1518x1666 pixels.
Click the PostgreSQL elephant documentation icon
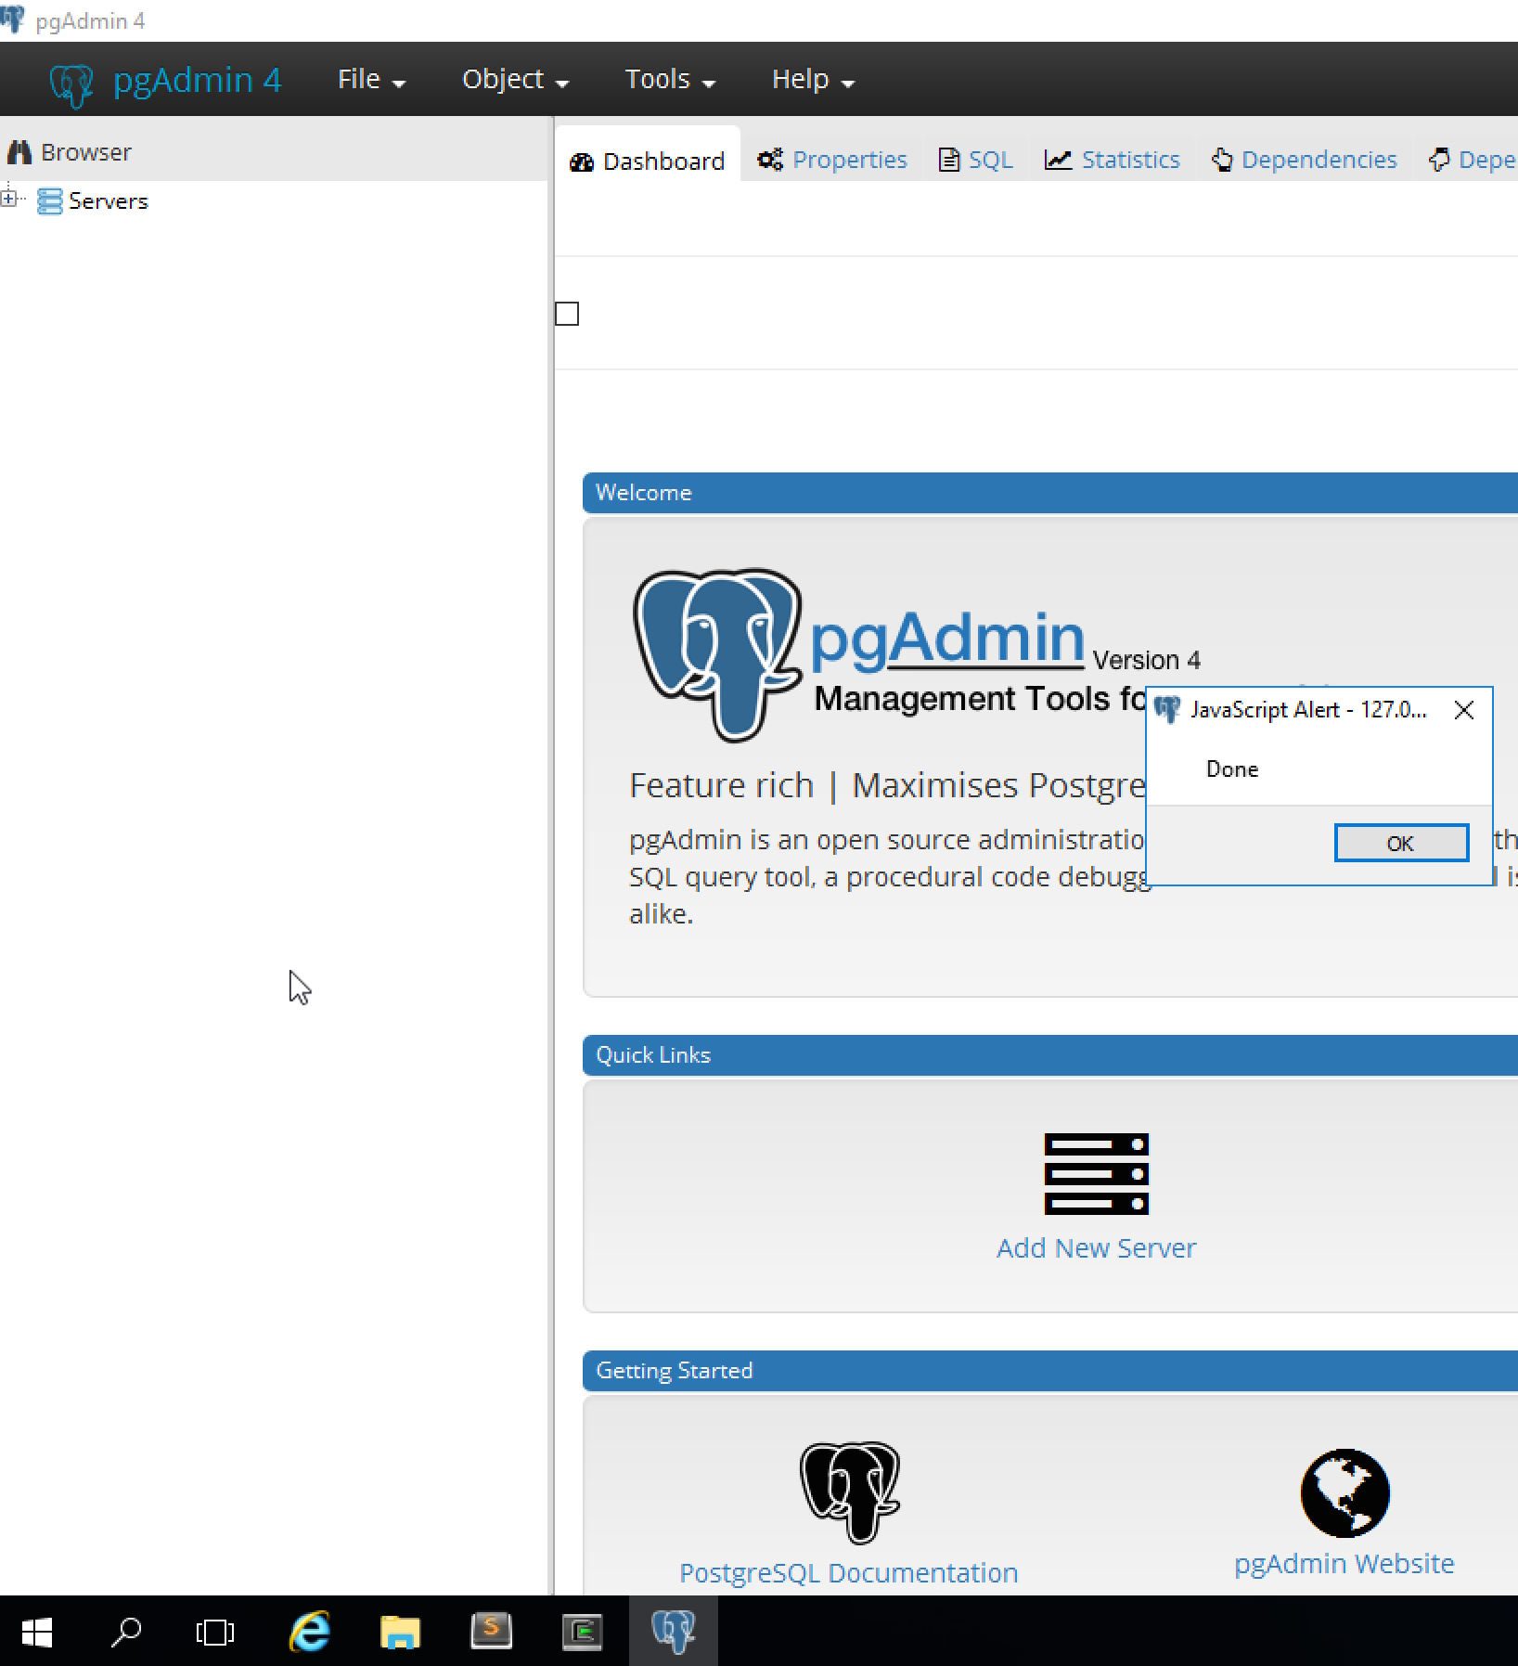click(850, 1492)
